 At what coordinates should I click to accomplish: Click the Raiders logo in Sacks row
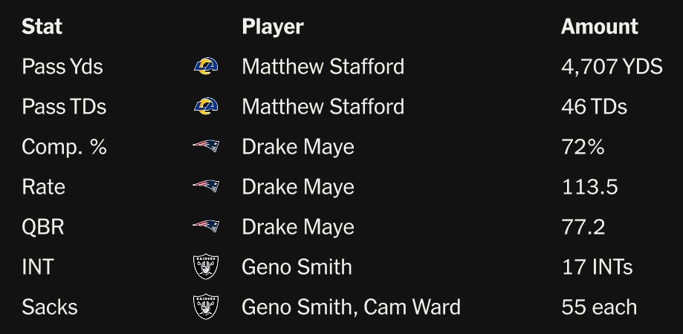pos(206,307)
